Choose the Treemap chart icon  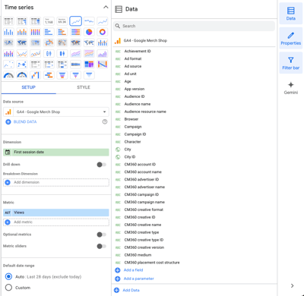tap(89, 65)
